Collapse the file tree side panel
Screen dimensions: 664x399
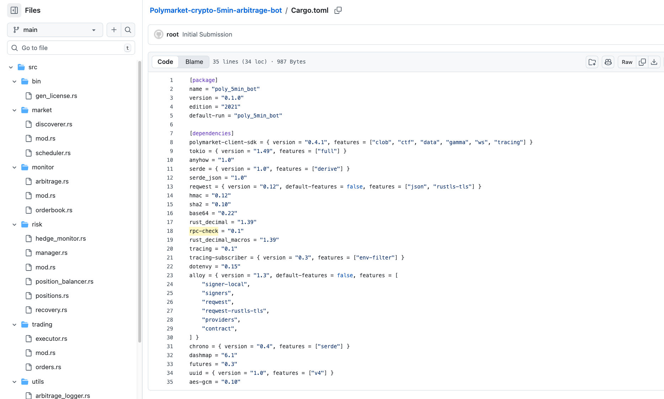[x=14, y=10]
